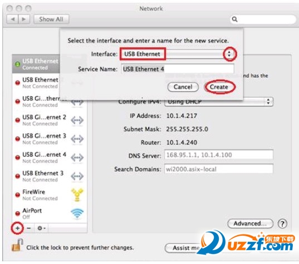Select the USB Ethernet 3 service
Screen dimensions: 299x264
50,176
